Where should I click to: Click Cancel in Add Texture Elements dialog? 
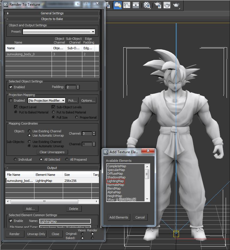click(x=140, y=217)
